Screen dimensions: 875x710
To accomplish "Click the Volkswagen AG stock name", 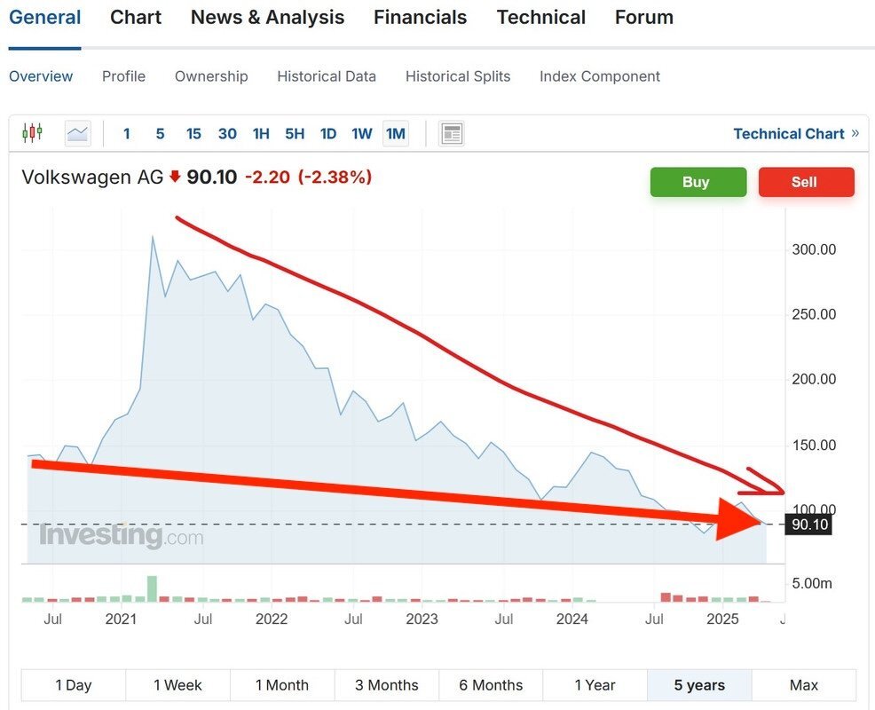I will pos(92,177).
